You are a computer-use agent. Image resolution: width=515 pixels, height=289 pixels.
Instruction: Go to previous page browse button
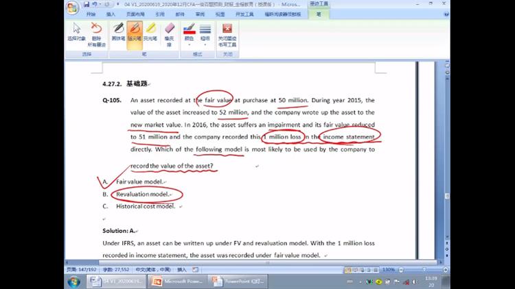[447, 243]
